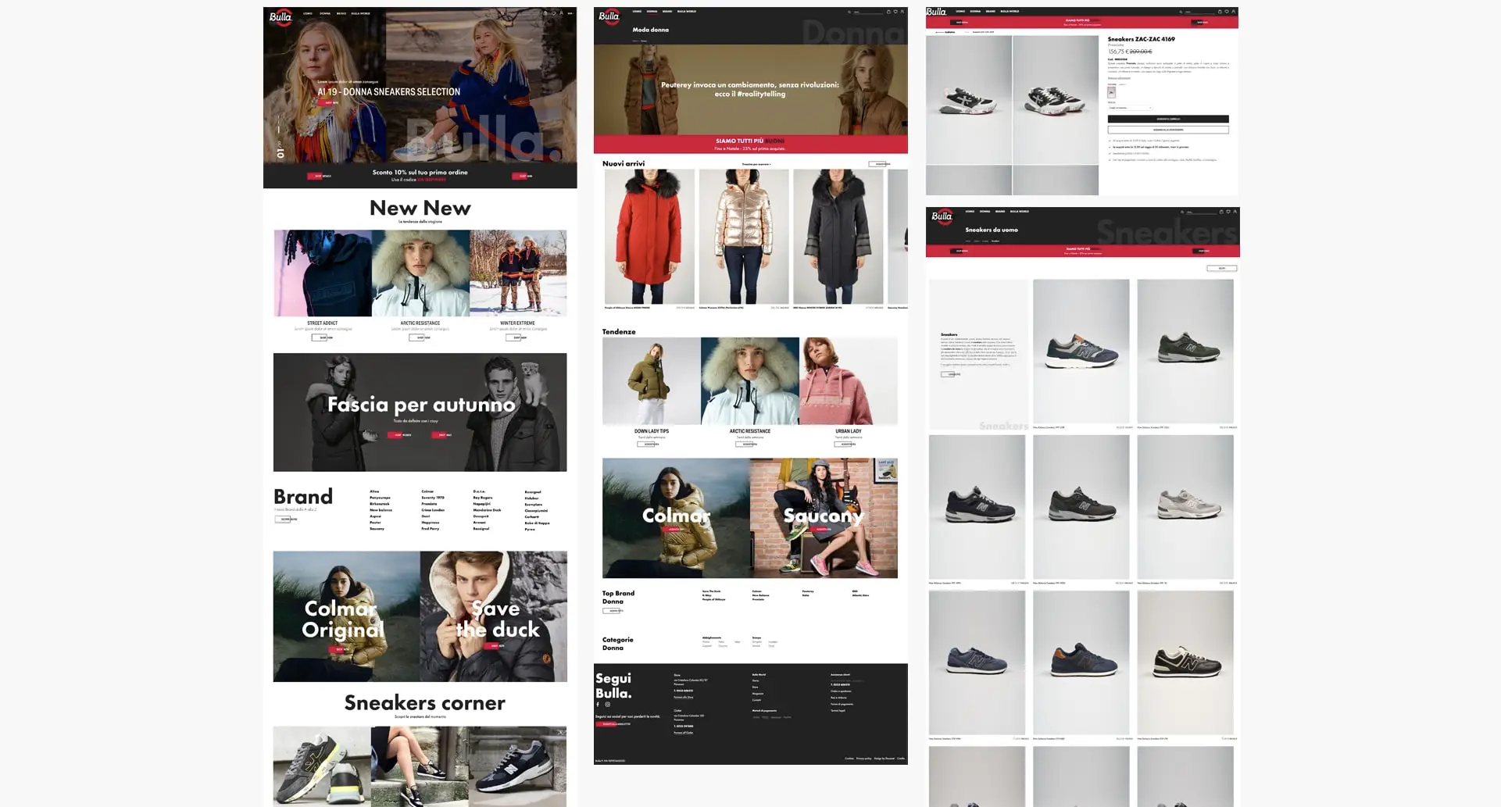The image size is (1501, 807).
Task: Click shop button under Winter Extreme card
Action: point(516,337)
